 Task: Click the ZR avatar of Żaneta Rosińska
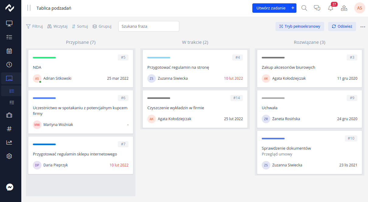tap(266, 119)
